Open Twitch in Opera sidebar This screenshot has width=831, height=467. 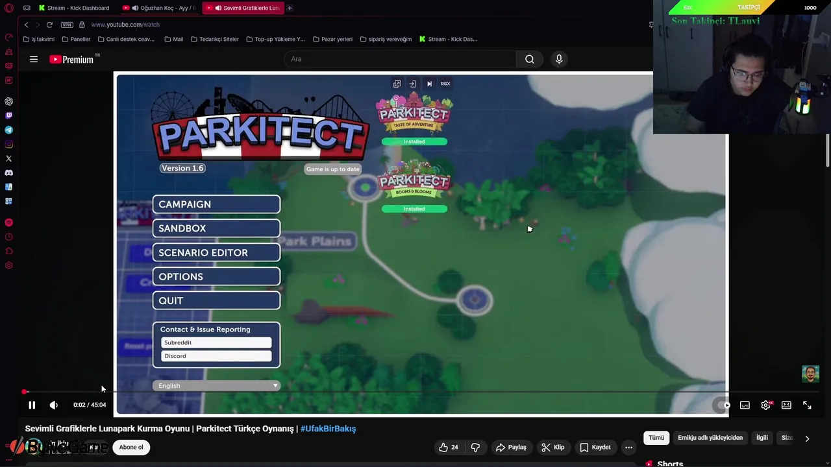8,115
